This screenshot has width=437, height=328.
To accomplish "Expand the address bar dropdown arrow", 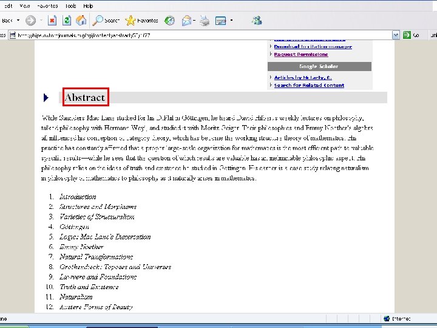I will (396, 35).
